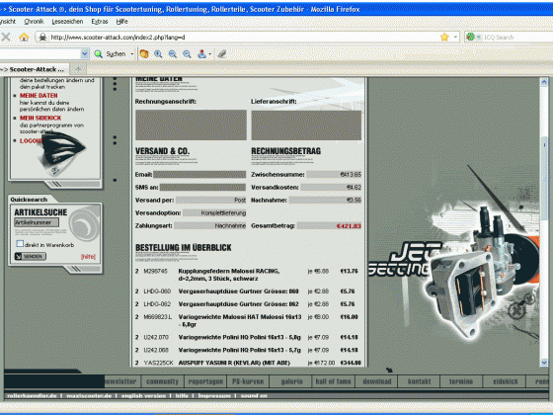Click the highlighter pen toolbar icon

click(x=222, y=54)
